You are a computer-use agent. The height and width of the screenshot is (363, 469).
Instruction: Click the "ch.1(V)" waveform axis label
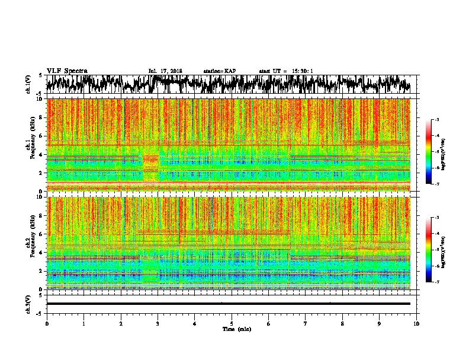28,84
